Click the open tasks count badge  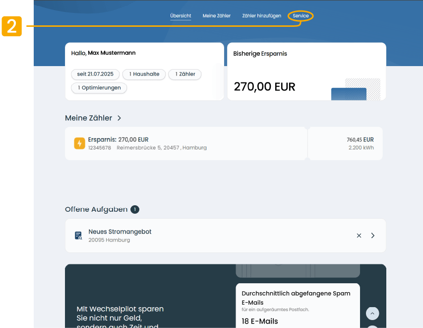tap(135, 210)
